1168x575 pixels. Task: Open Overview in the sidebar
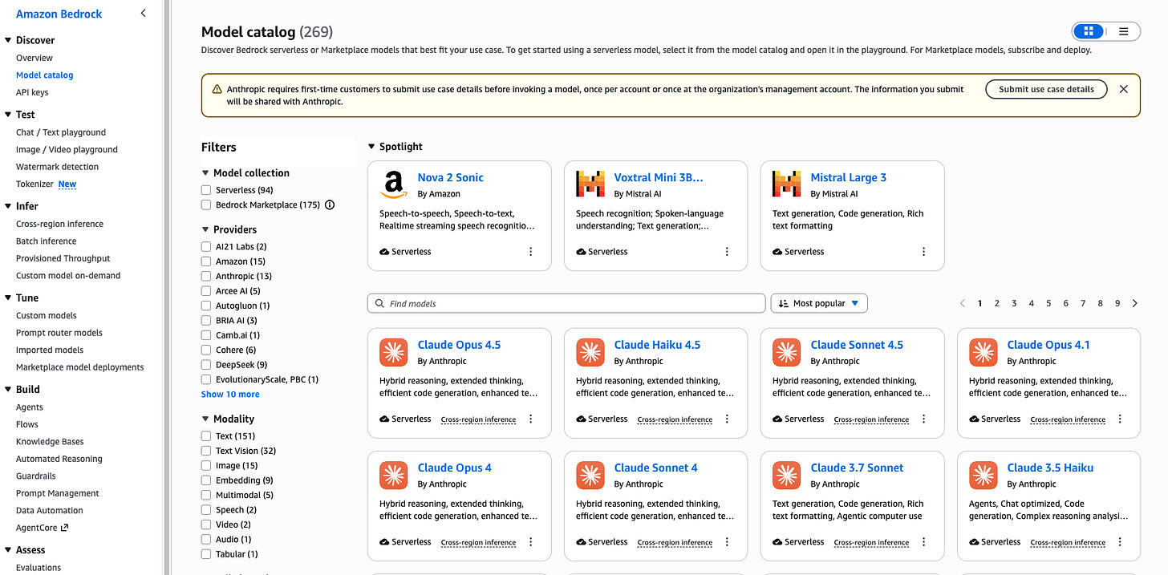coord(34,58)
